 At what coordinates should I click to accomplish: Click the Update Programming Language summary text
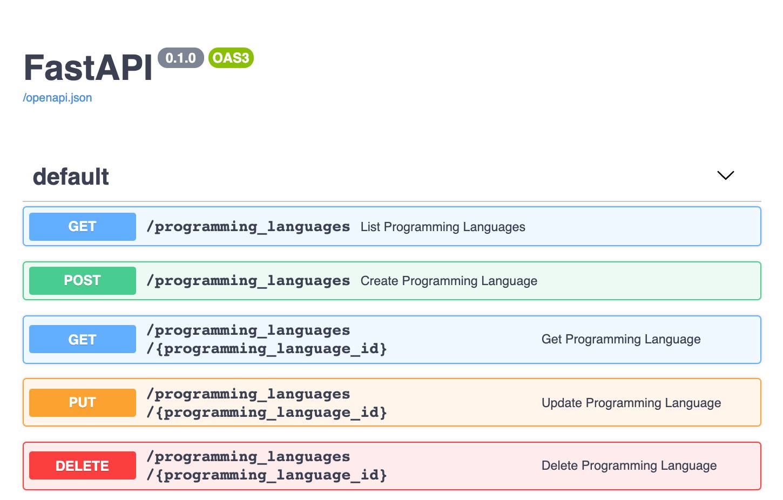[631, 402]
